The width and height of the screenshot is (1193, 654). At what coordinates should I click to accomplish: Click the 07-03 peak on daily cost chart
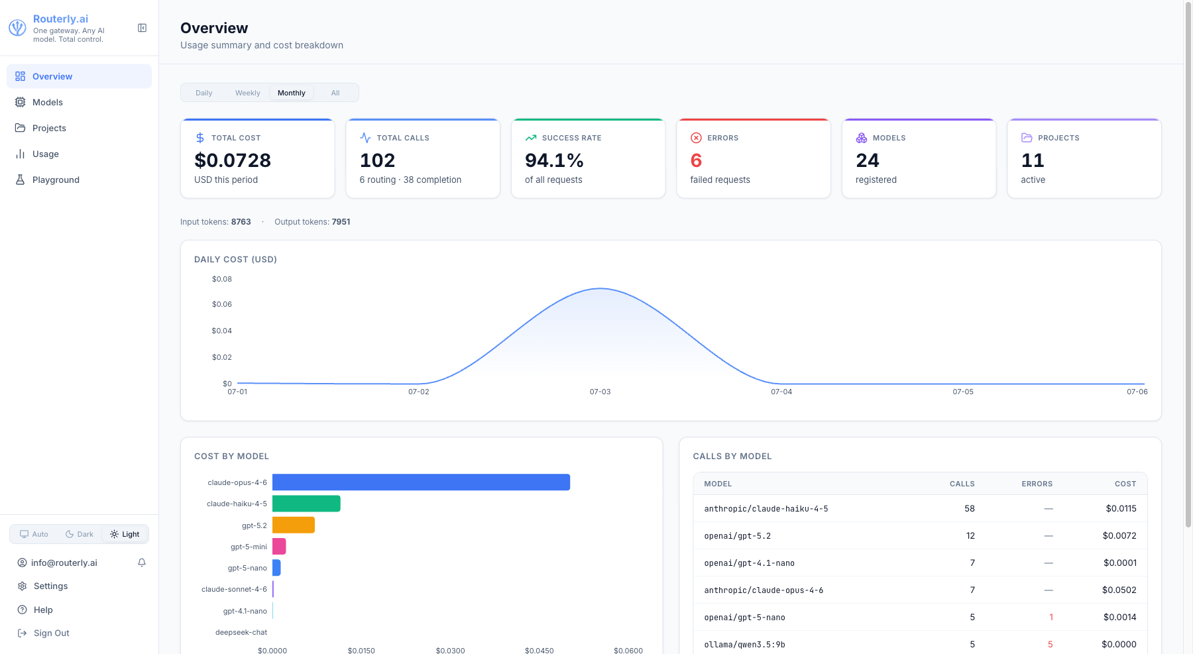pyautogui.click(x=600, y=288)
